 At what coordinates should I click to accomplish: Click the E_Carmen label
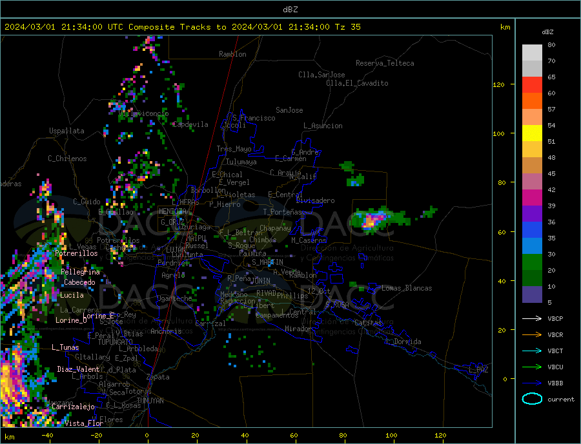[x=290, y=159]
